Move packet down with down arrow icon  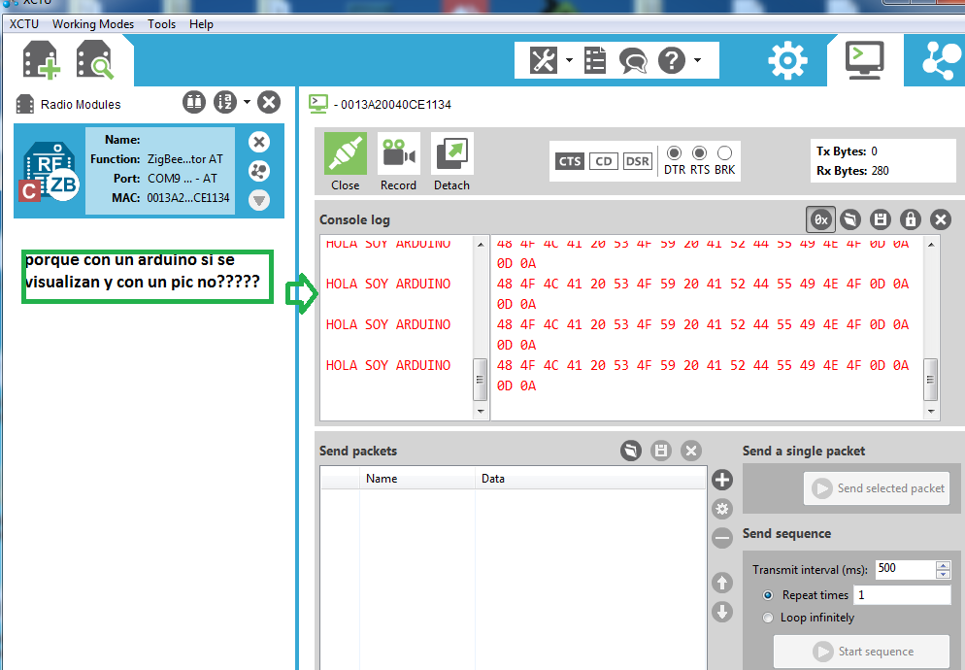722,612
